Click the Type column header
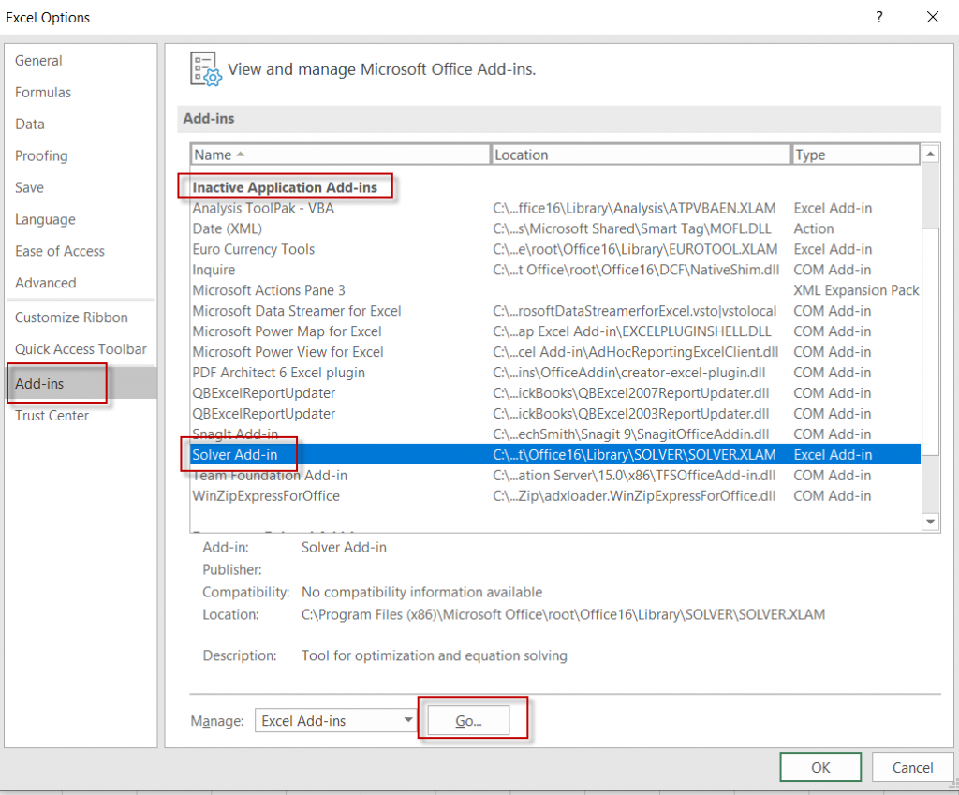959x795 pixels. tap(855, 155)
